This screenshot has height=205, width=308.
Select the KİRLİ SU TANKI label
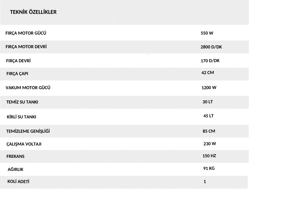[22, 117]
